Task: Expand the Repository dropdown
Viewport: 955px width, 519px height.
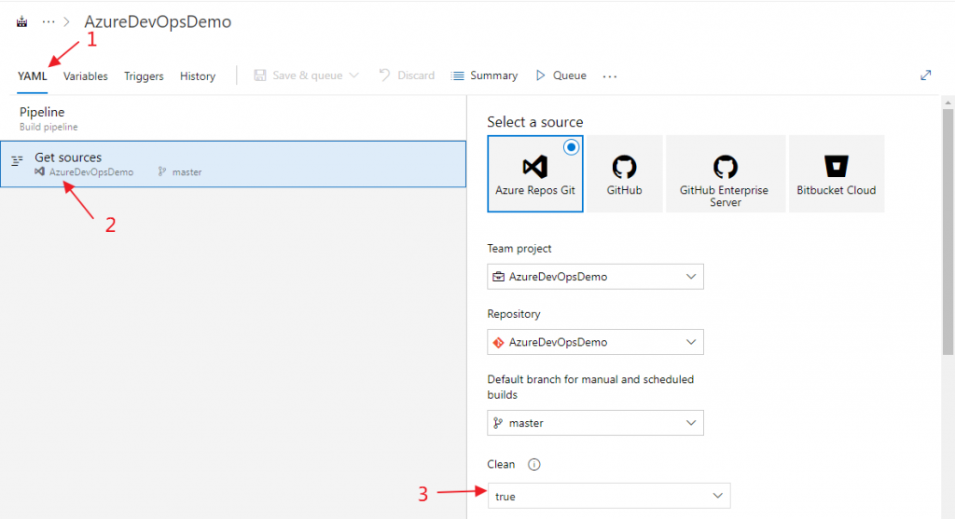Action: point(595,342)
